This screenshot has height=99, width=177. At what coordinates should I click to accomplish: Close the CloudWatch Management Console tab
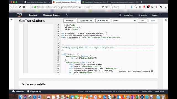[108, 2]
